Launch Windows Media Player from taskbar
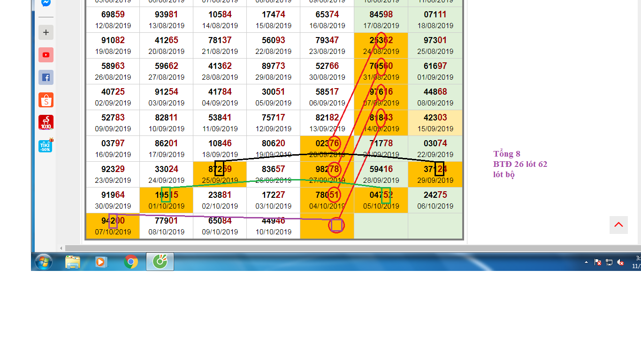The image size is (641, 360). (x=101, y=262)
